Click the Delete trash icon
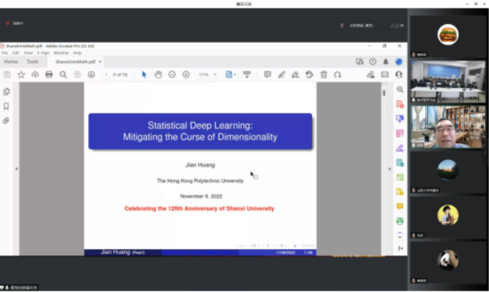The width and height of the screenshot is (489, 292). click(x=324, y=75)
